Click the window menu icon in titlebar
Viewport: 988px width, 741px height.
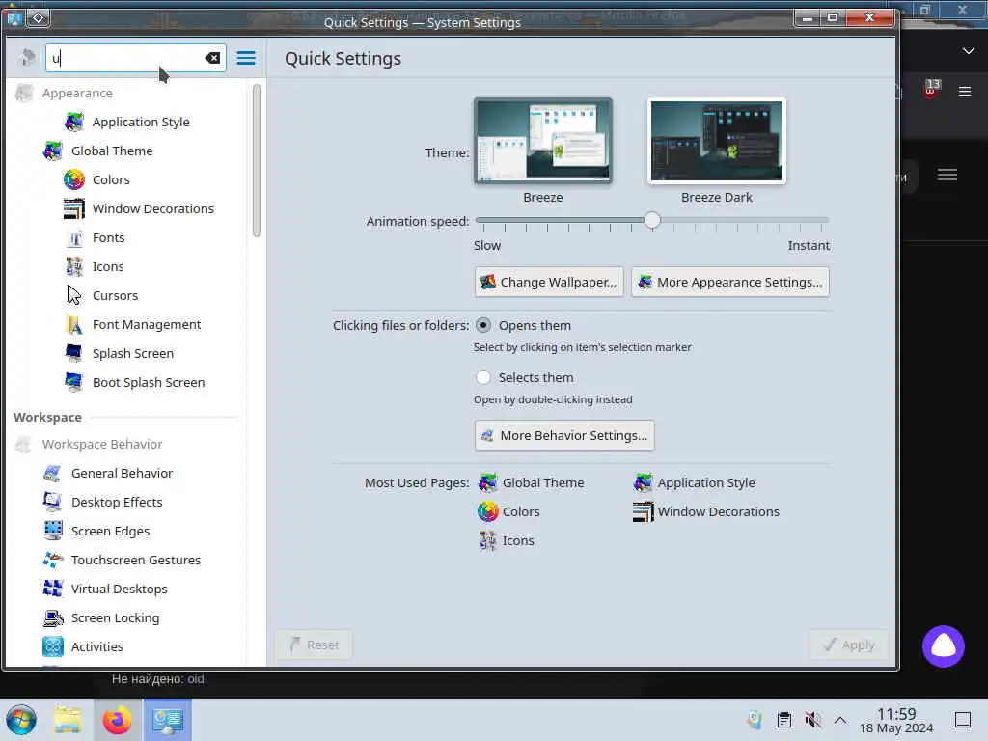pos(14,18)
